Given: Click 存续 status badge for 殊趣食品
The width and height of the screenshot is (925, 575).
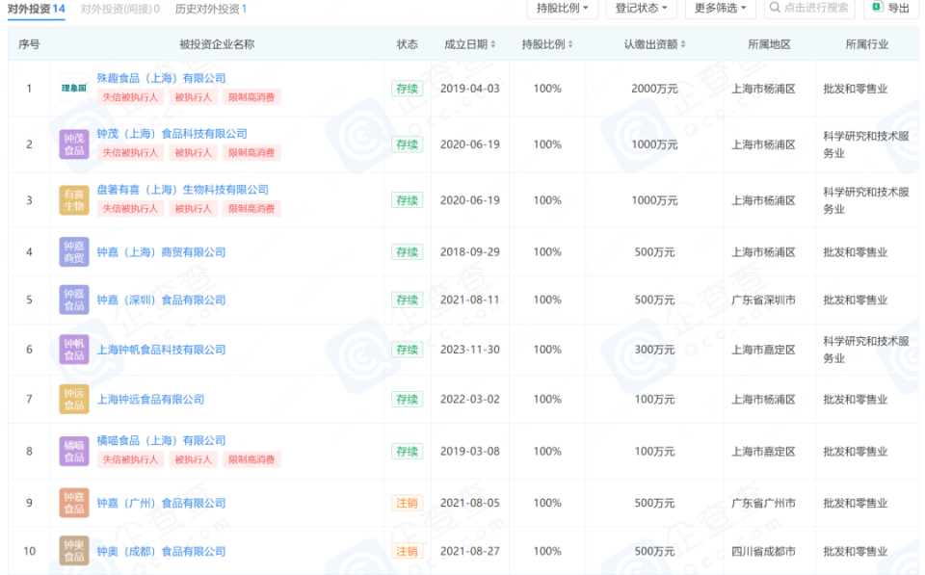Looking at the screenshot, I should pos(407,89).
